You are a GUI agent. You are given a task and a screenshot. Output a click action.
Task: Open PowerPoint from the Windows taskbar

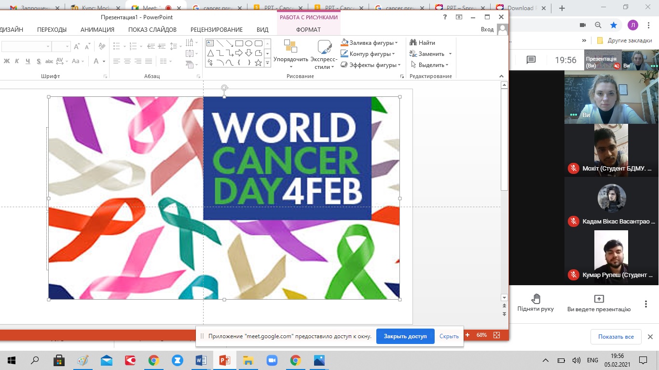coord(224,360)
